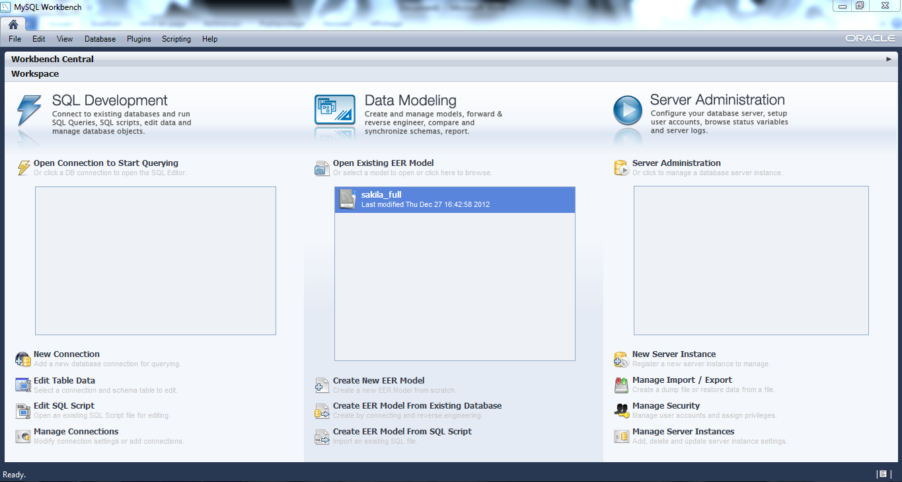Click the New Connection icon
The image size is (902, 482).
pos(23,359)
